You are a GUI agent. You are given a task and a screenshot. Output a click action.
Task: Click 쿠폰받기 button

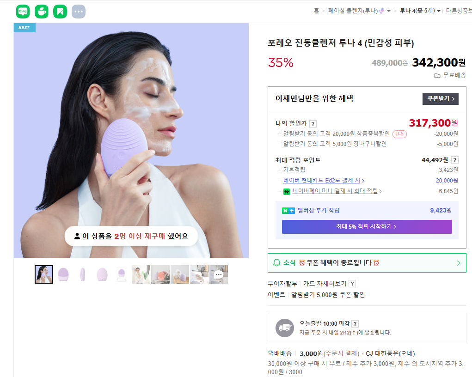pyautogui.click(x=441, y=99)
